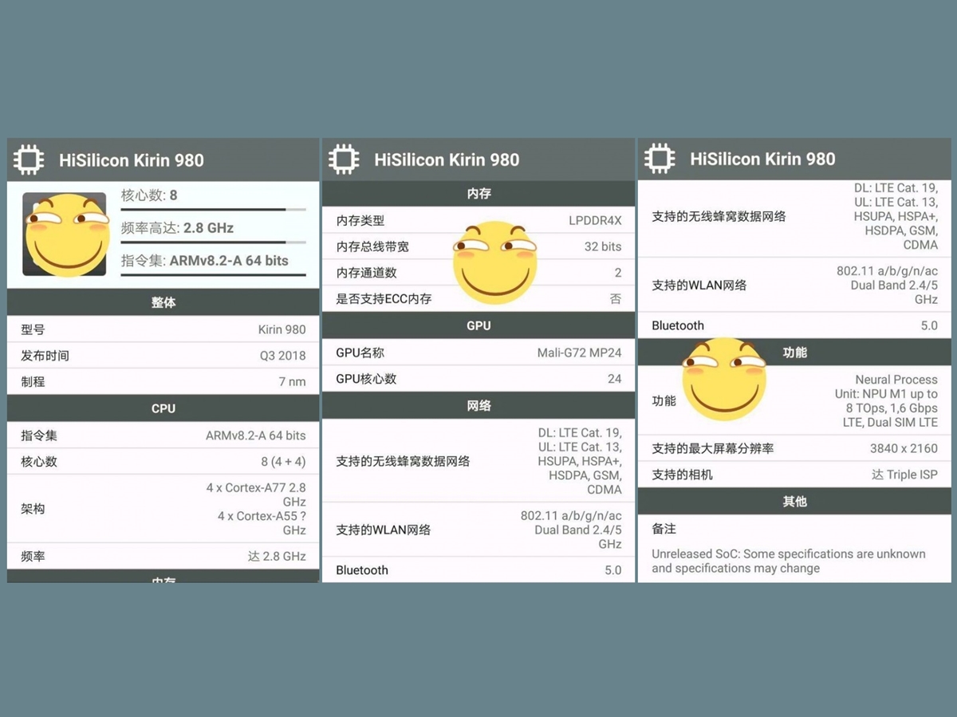The height and width of the screenshot is (717, 957).
Task: Tap the 频率高达: 2.8 GHz summary line
Action: [x=177, y=228]
